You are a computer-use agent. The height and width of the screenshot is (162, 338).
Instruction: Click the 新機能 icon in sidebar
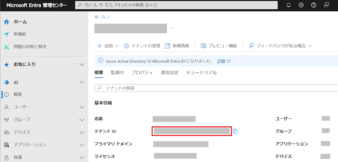pos(6,34)
